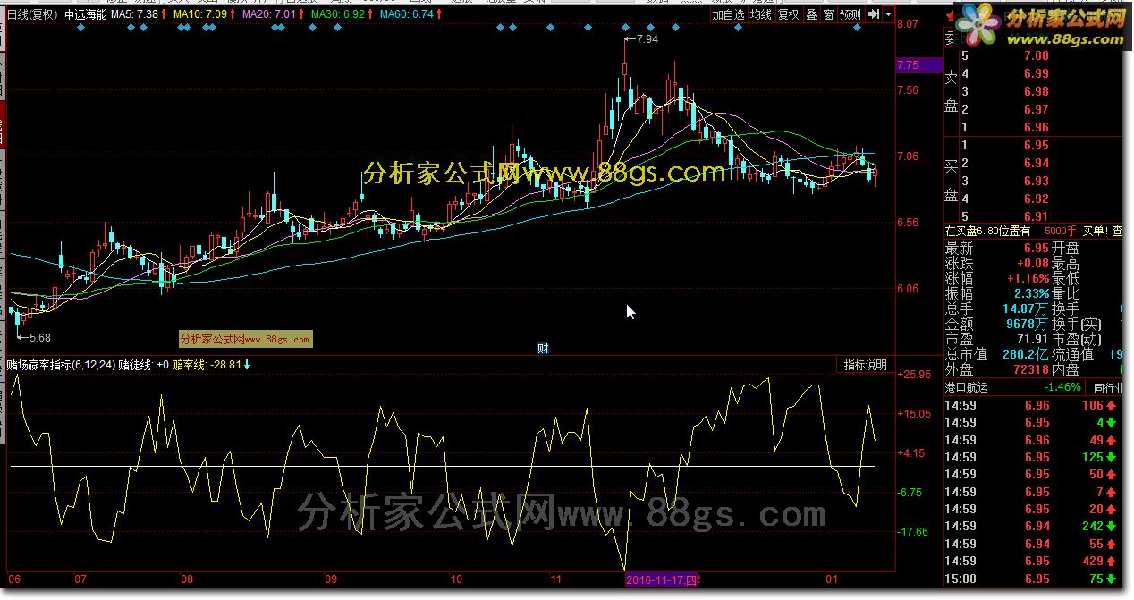Click the 分析家公式网 flower logo

click(977, 26)
